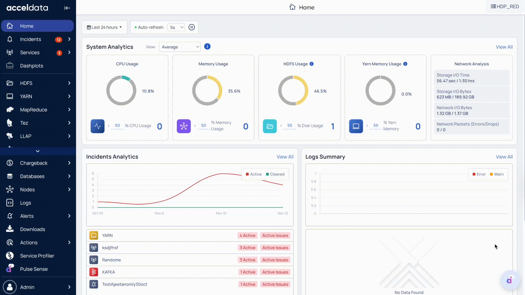Screen dimensions: 525x295
Task: Click HDFS Usage info icon
Action: pyautogui.click(x=311, y=64)
